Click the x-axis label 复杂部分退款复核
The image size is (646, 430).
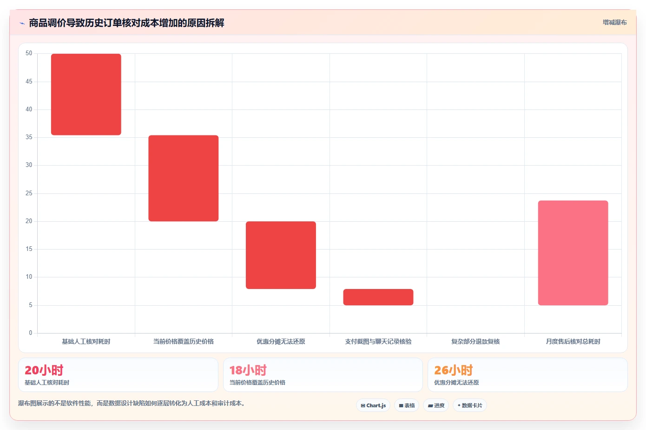pos(475,341)
